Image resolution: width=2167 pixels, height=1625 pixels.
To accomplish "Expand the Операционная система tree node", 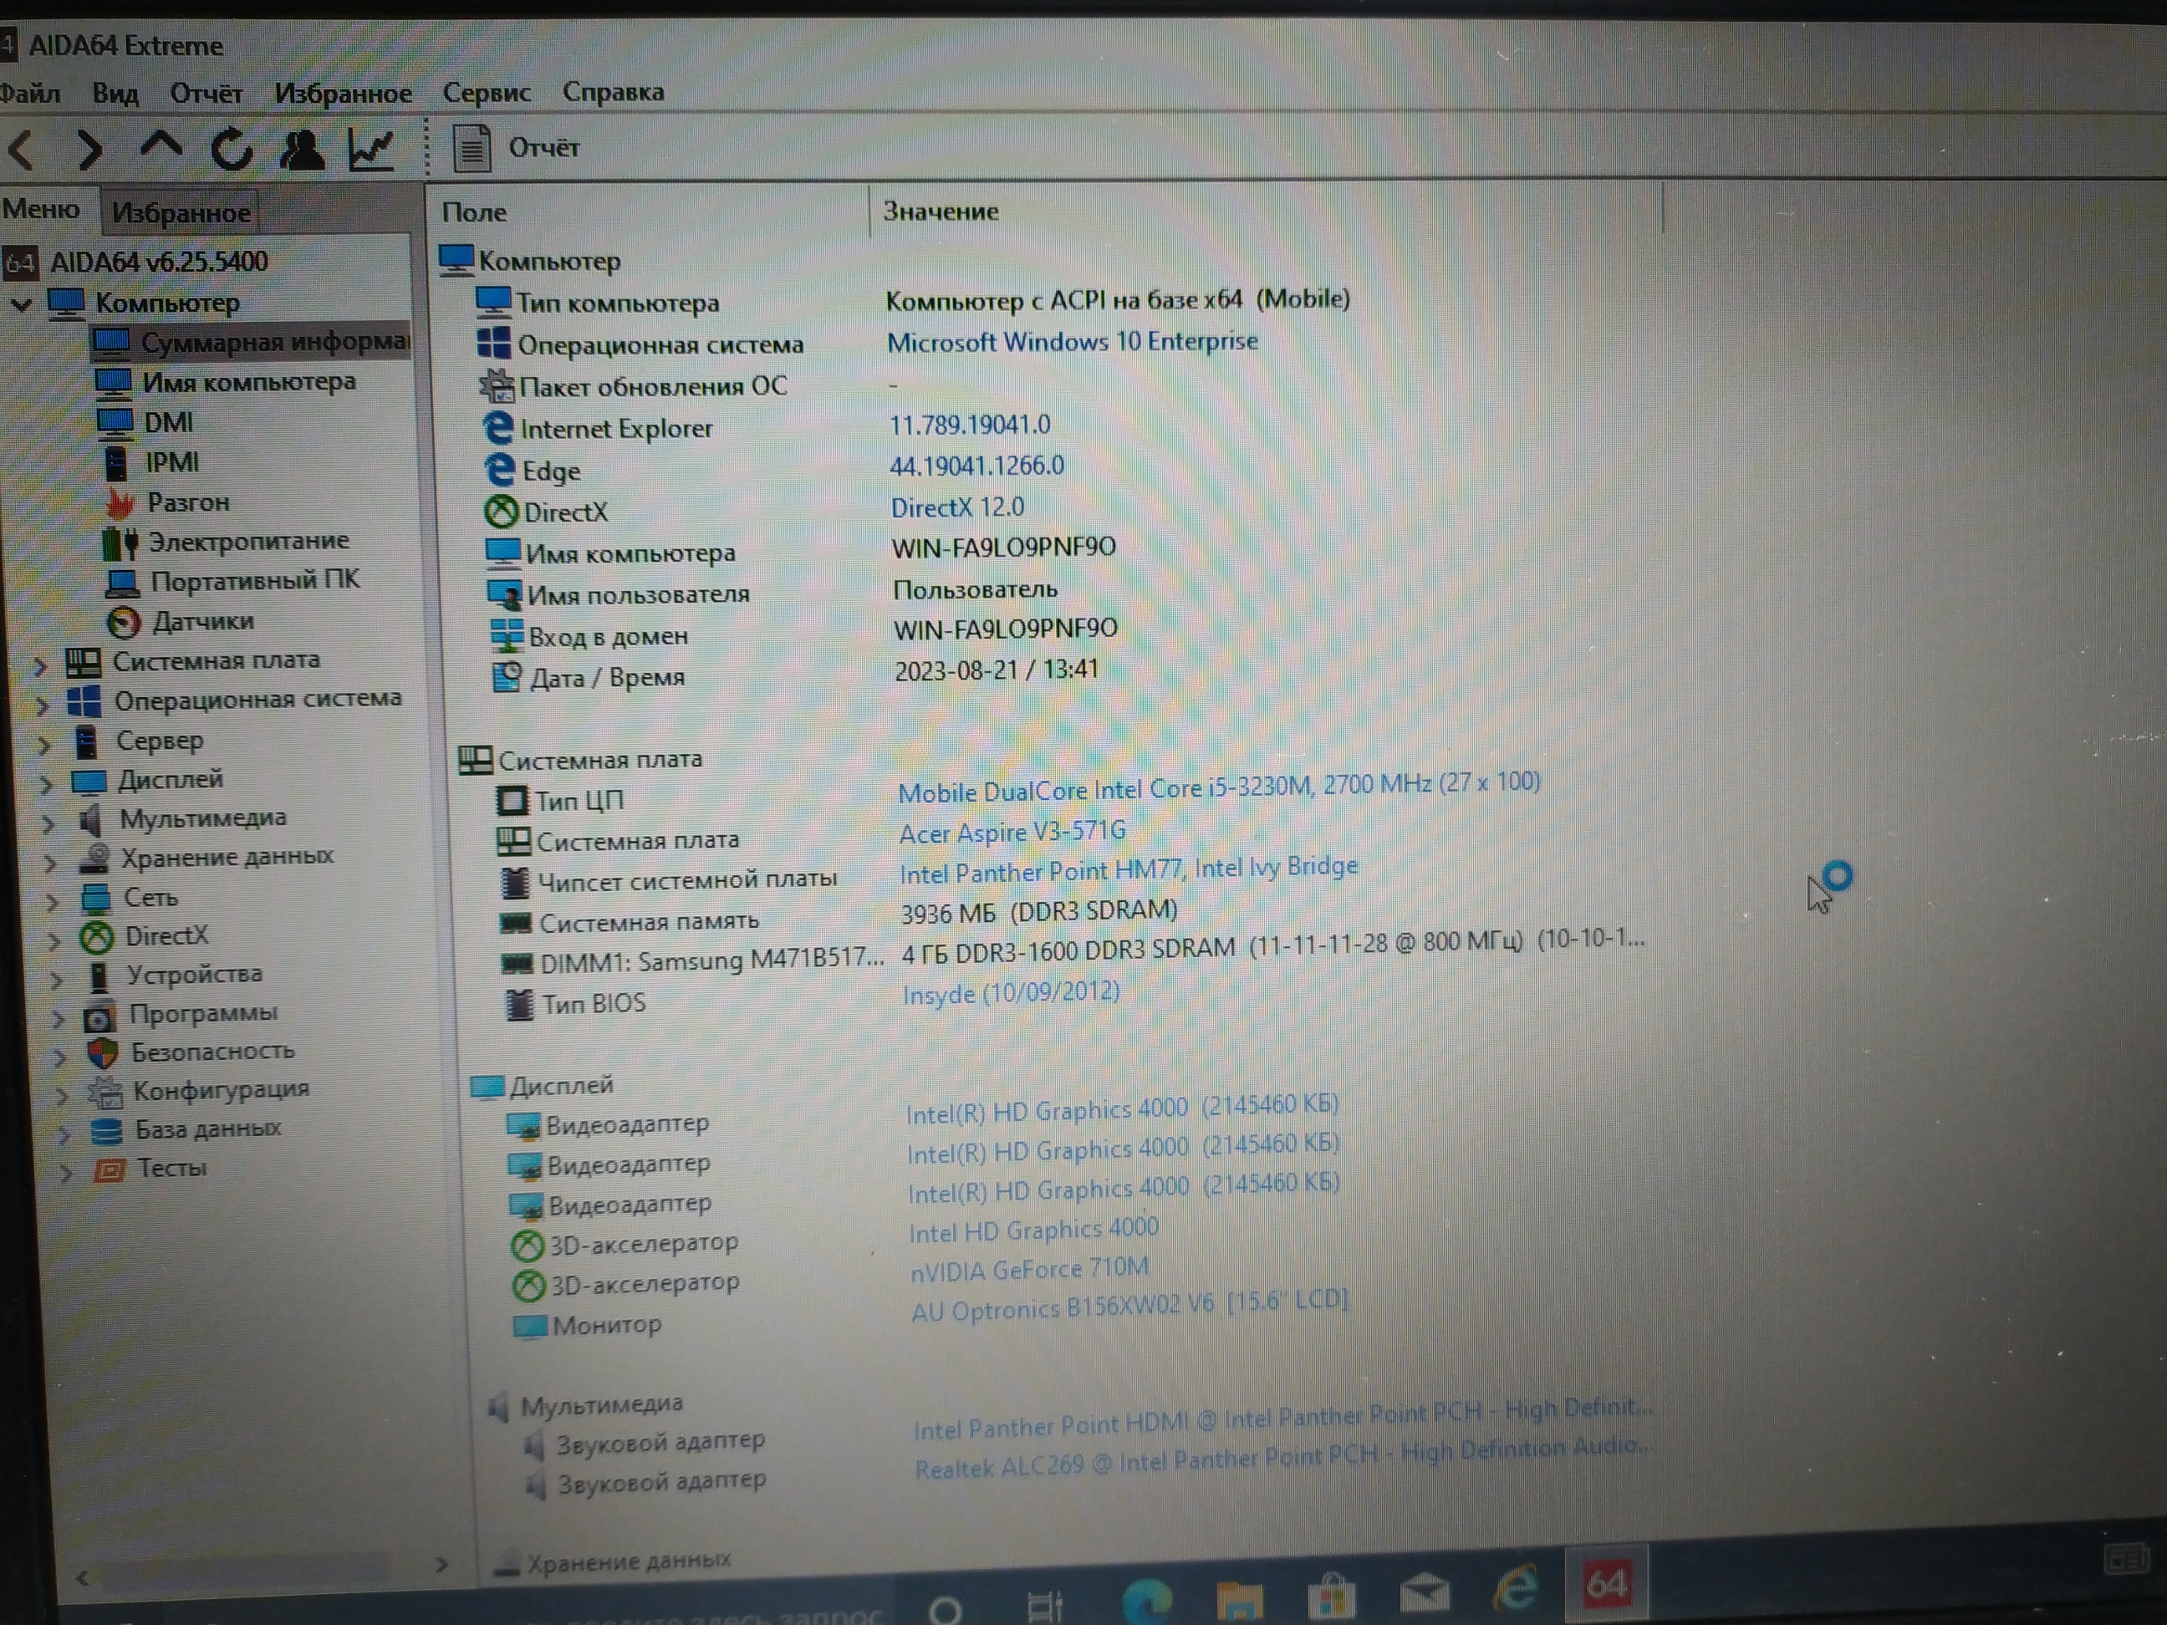I will [42, 706].
